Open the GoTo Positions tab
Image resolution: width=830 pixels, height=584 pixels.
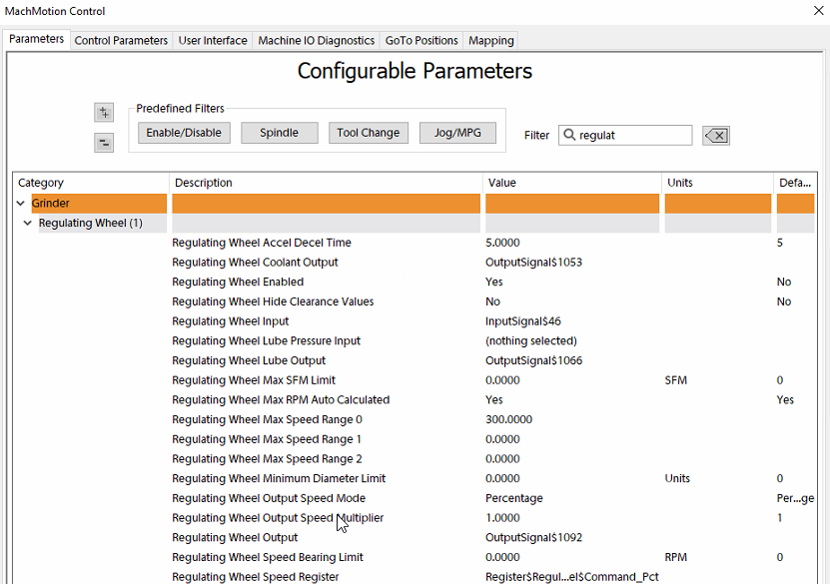pyautogui.click(x=421, y=40)
